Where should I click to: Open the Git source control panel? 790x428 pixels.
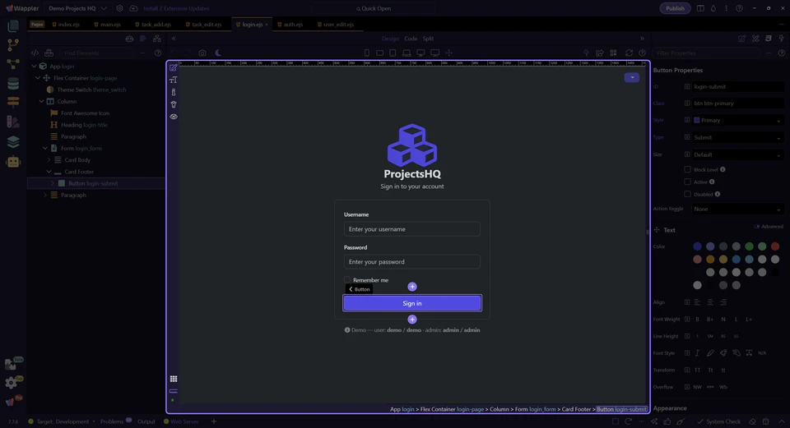coord(13,44)
